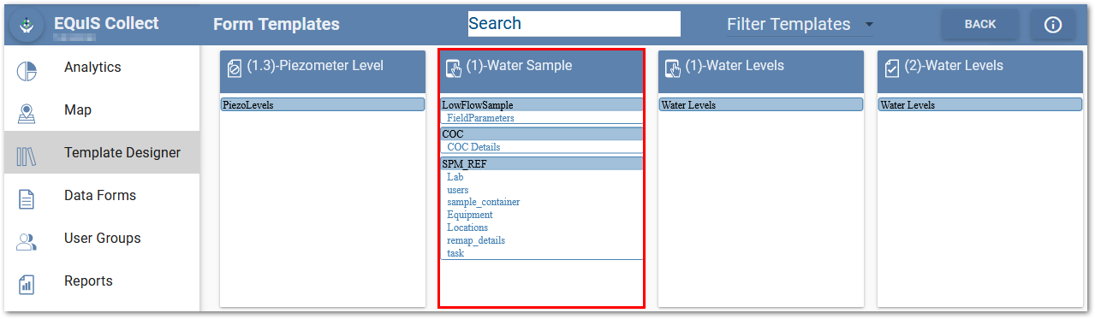The height and width of the screenshot is (319, 1095).
Task: Click the Piezometer Level template icon
Action: tap(234, 68)
